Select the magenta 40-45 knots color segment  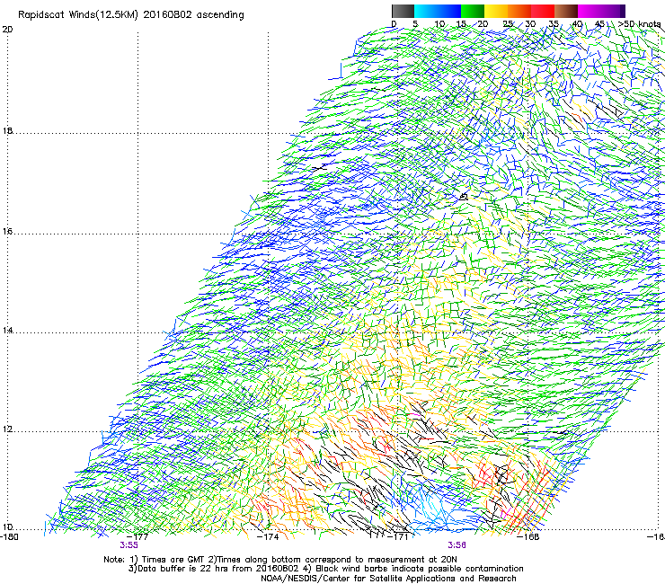click(590, 11)
